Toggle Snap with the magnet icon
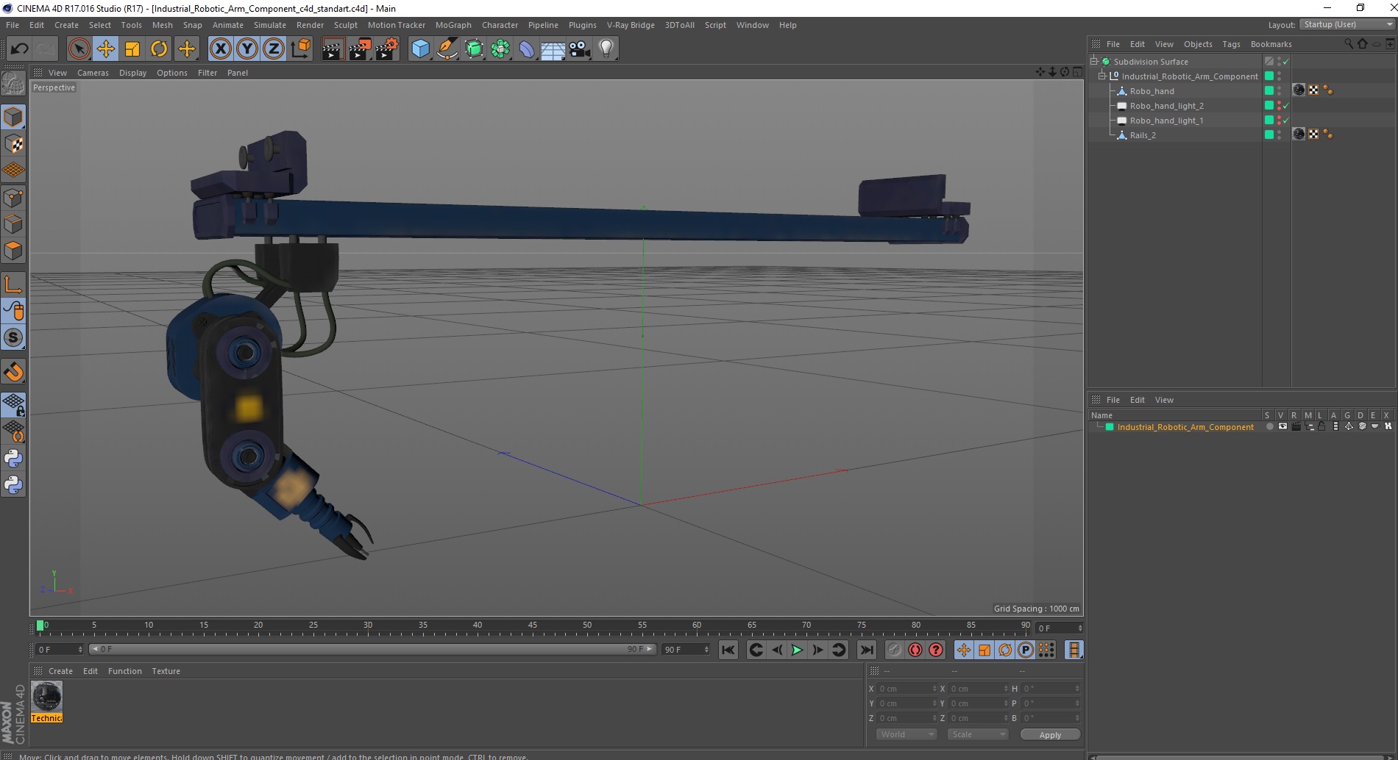Image resolution: width=1398 pixels, height=760 pixels. tap(13, 372)
